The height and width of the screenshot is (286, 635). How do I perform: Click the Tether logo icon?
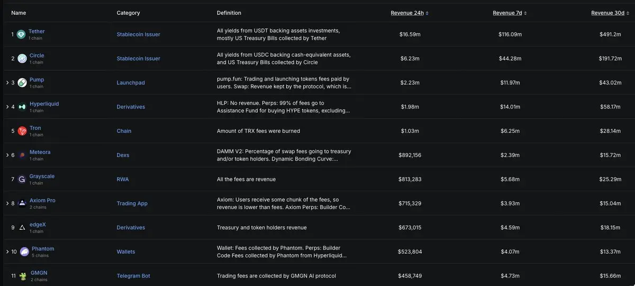[21, 34]
